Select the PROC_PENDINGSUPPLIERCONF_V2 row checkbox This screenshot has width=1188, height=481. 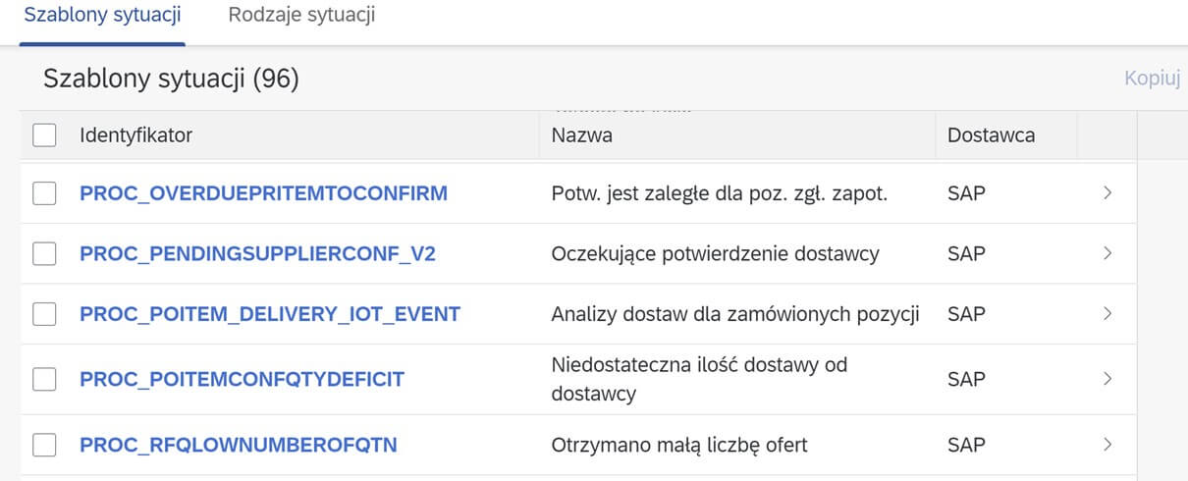44,254
